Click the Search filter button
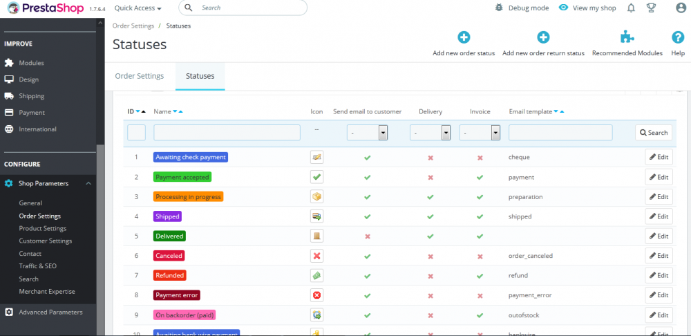691x336 pixels. 654,133
